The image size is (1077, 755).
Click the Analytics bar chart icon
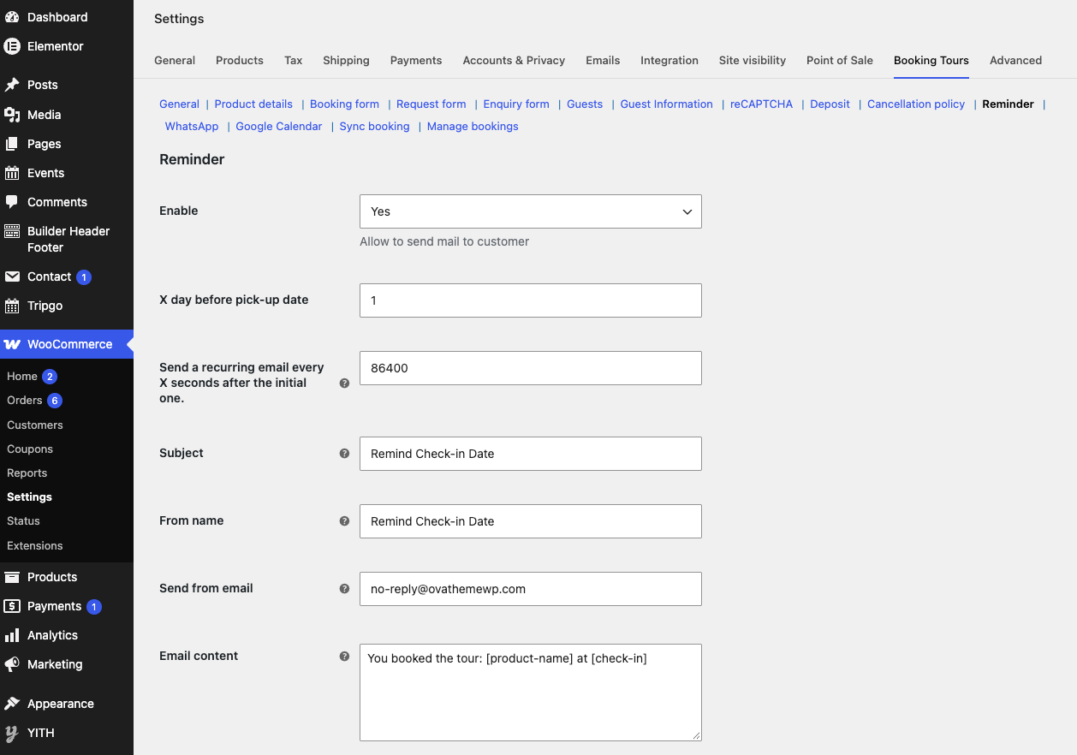tap(12, 635)
